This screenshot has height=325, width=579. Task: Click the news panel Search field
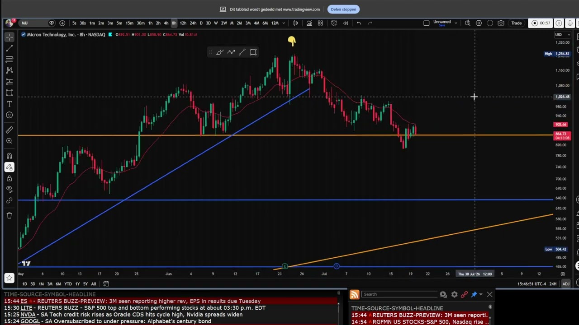point(399,294)
